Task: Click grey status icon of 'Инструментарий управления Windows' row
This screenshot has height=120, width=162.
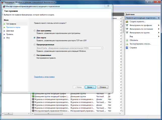Action: point(33,111)
